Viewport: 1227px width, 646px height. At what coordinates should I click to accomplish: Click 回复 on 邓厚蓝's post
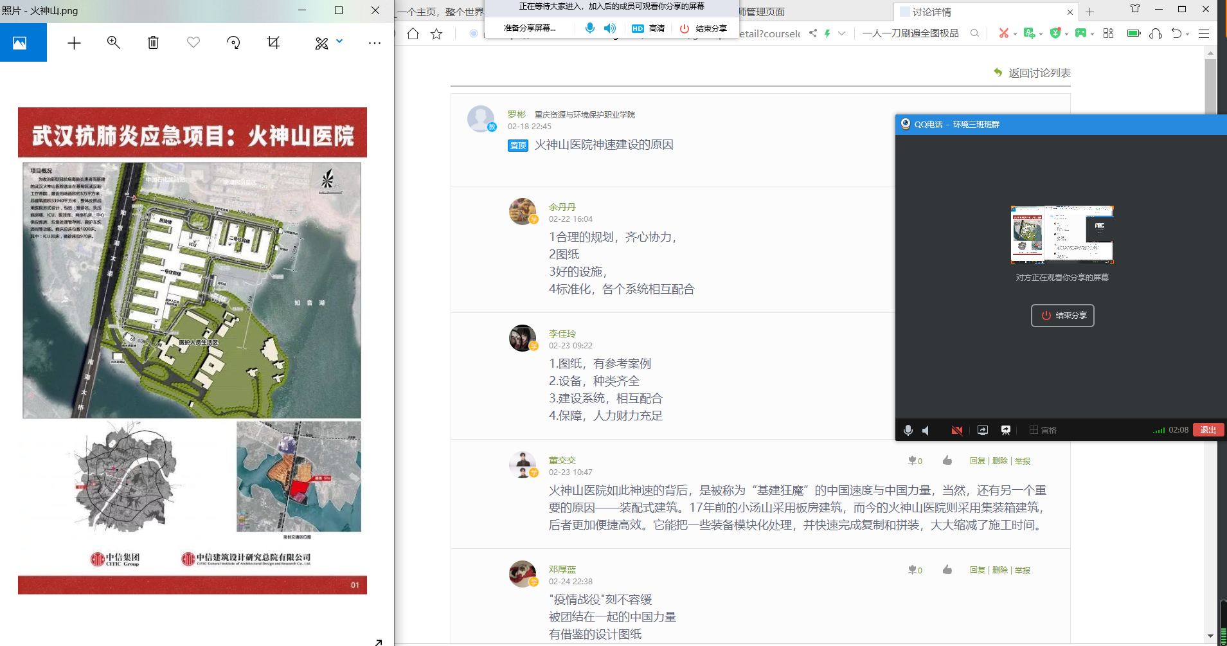click(978, 570)
